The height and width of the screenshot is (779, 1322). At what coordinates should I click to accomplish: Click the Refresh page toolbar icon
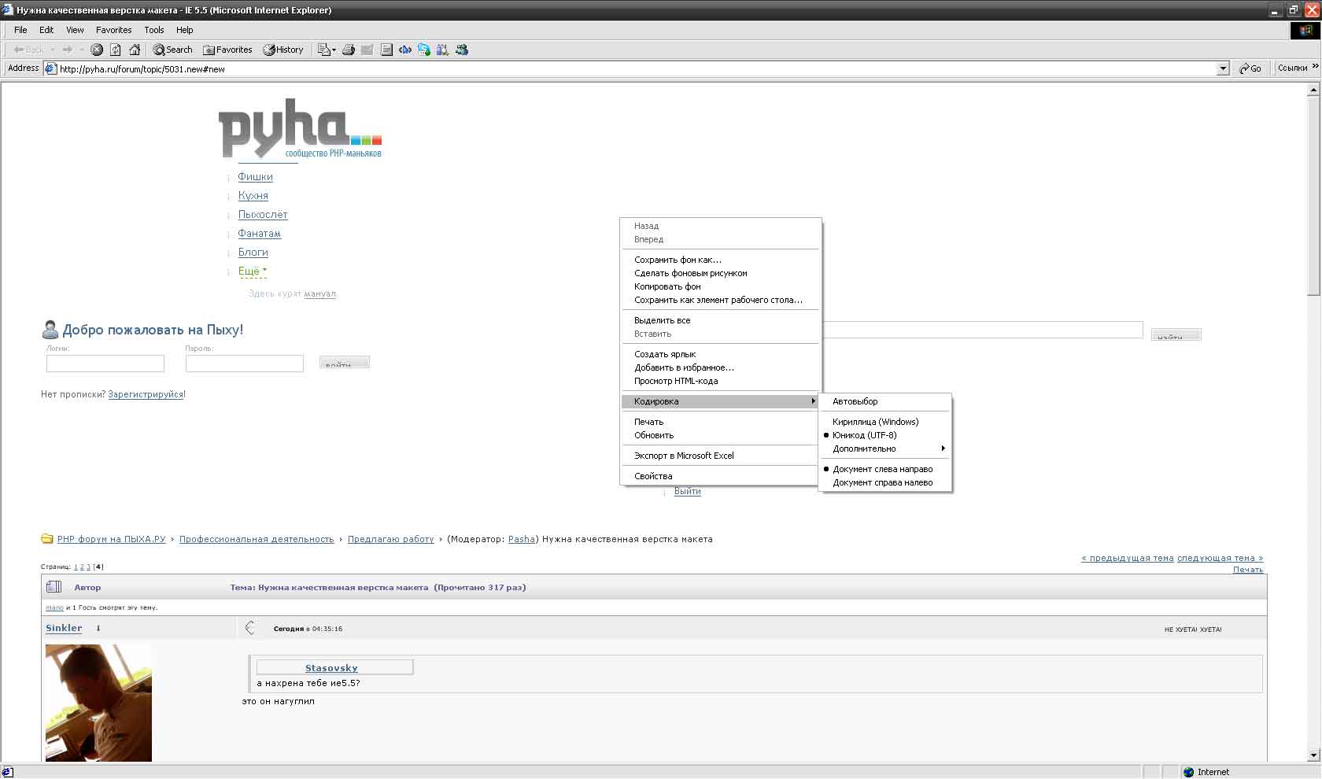point(116,50)
